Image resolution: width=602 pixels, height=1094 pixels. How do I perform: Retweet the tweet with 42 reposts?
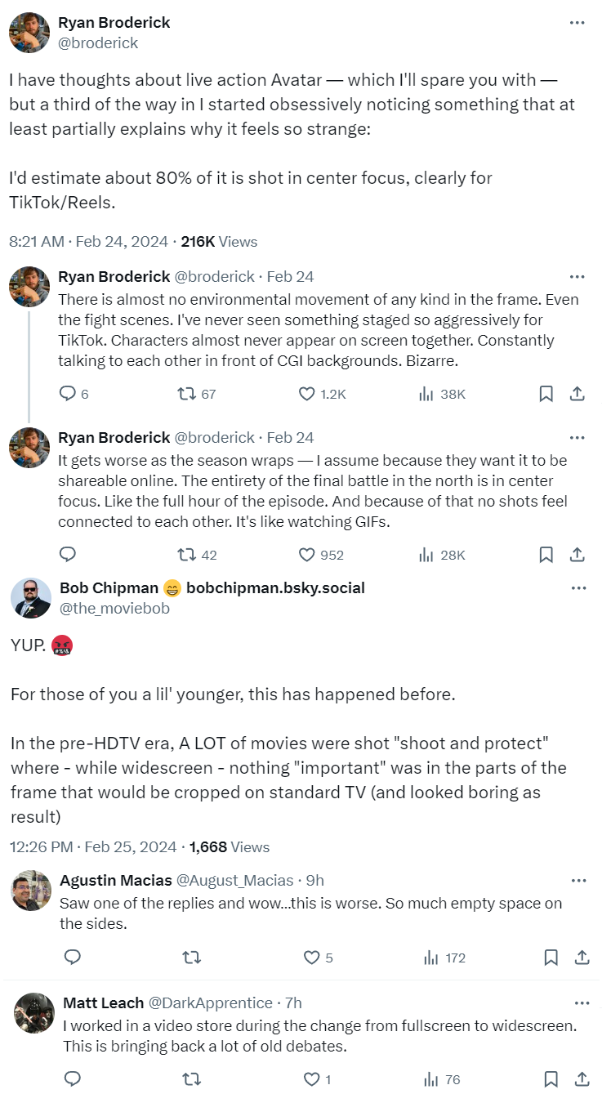[187, 555]
